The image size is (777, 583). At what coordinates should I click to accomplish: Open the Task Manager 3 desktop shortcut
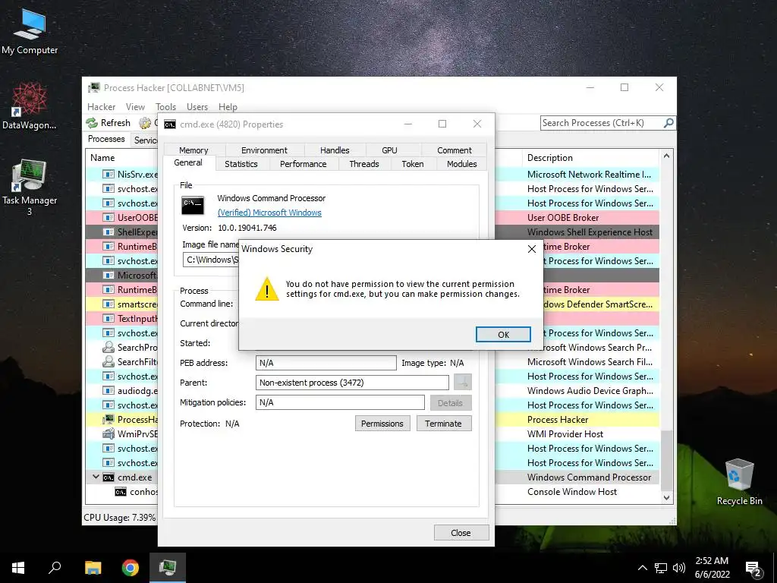point(30,188)
